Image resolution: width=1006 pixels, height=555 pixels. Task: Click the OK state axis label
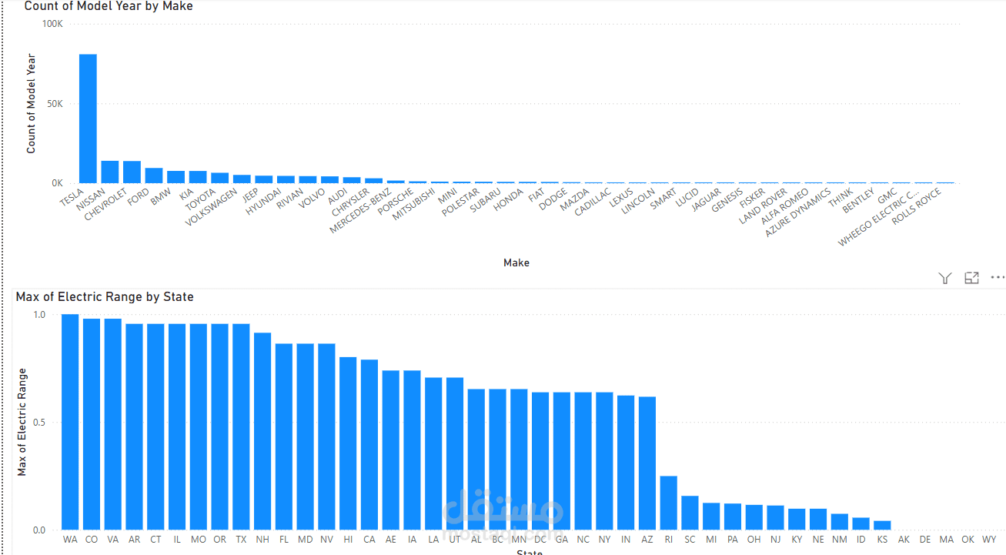[x=968, y=540]
